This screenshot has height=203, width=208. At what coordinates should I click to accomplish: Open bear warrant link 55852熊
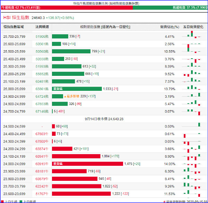(42, 74)
